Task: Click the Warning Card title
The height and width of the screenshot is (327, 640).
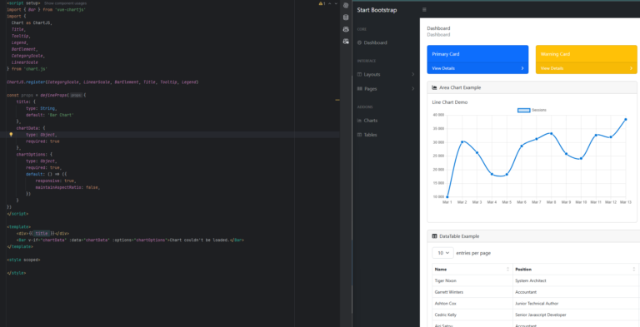Action: click(x=555, y=54)
